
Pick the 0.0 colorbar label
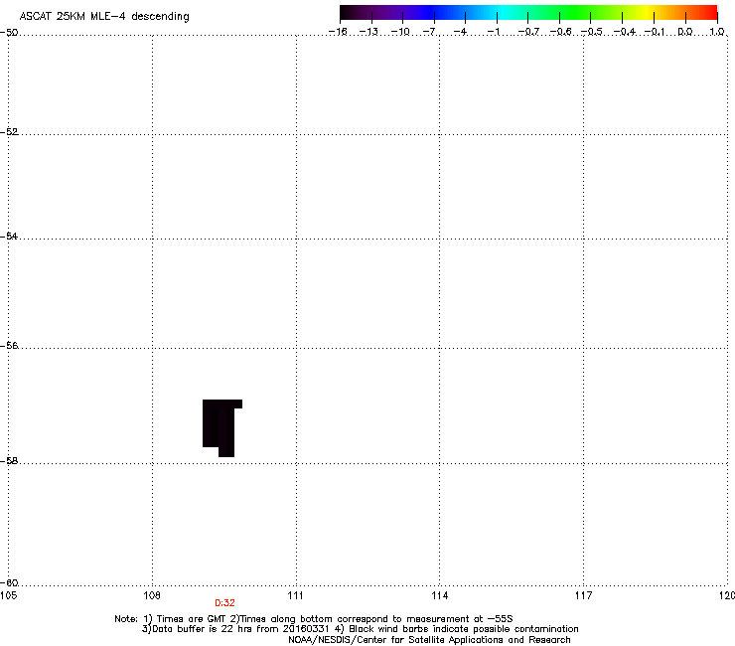[x=685, y=32]
